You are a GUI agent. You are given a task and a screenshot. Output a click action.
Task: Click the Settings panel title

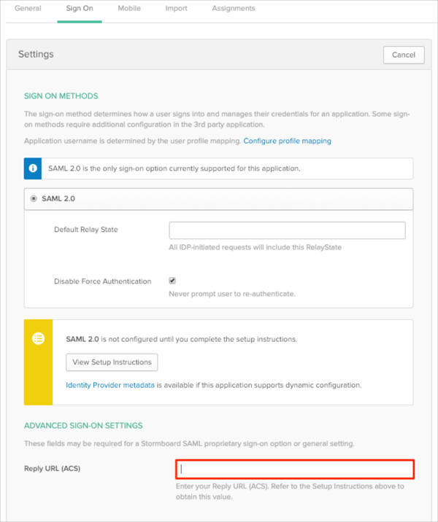pos(36,54)
